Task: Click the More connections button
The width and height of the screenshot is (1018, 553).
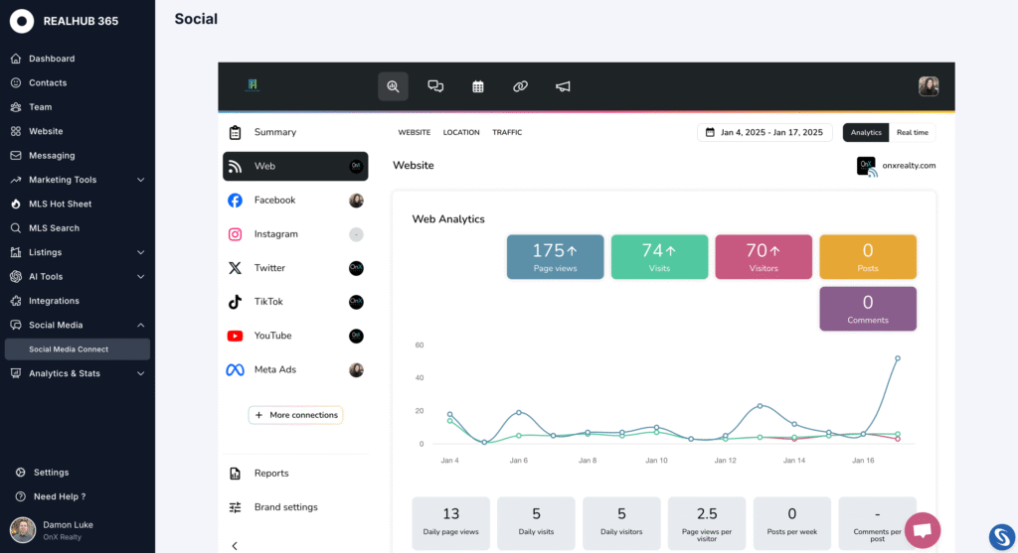Action: click(295, 415)
